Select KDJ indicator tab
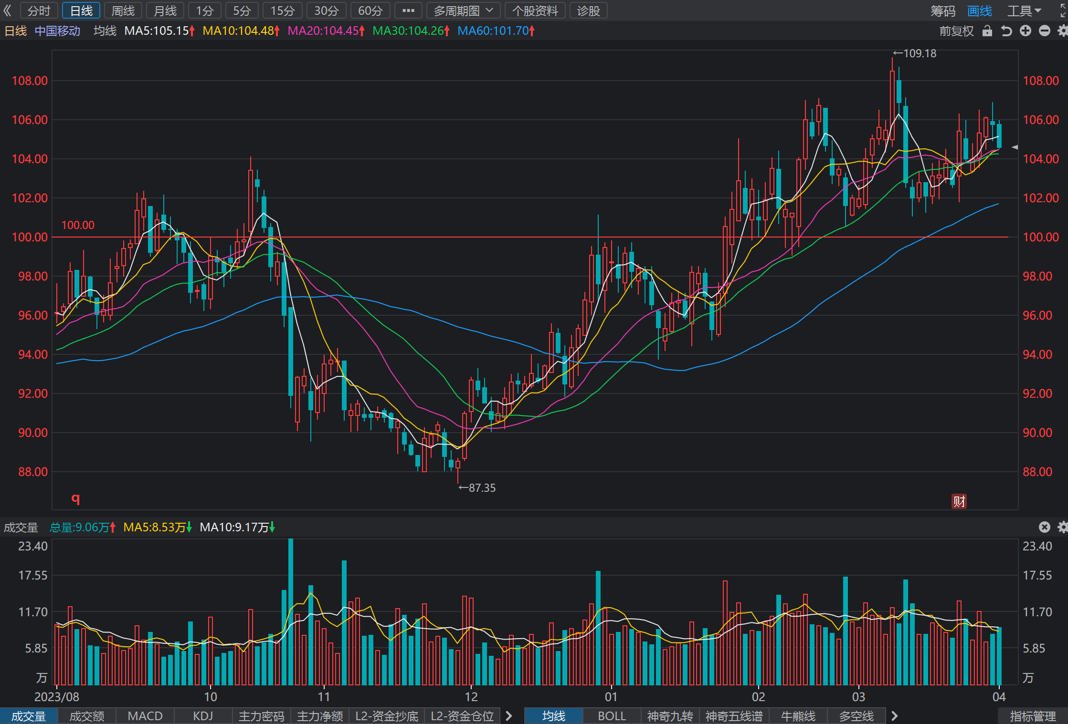1068x724 pixels. click(x=203, y=716)
